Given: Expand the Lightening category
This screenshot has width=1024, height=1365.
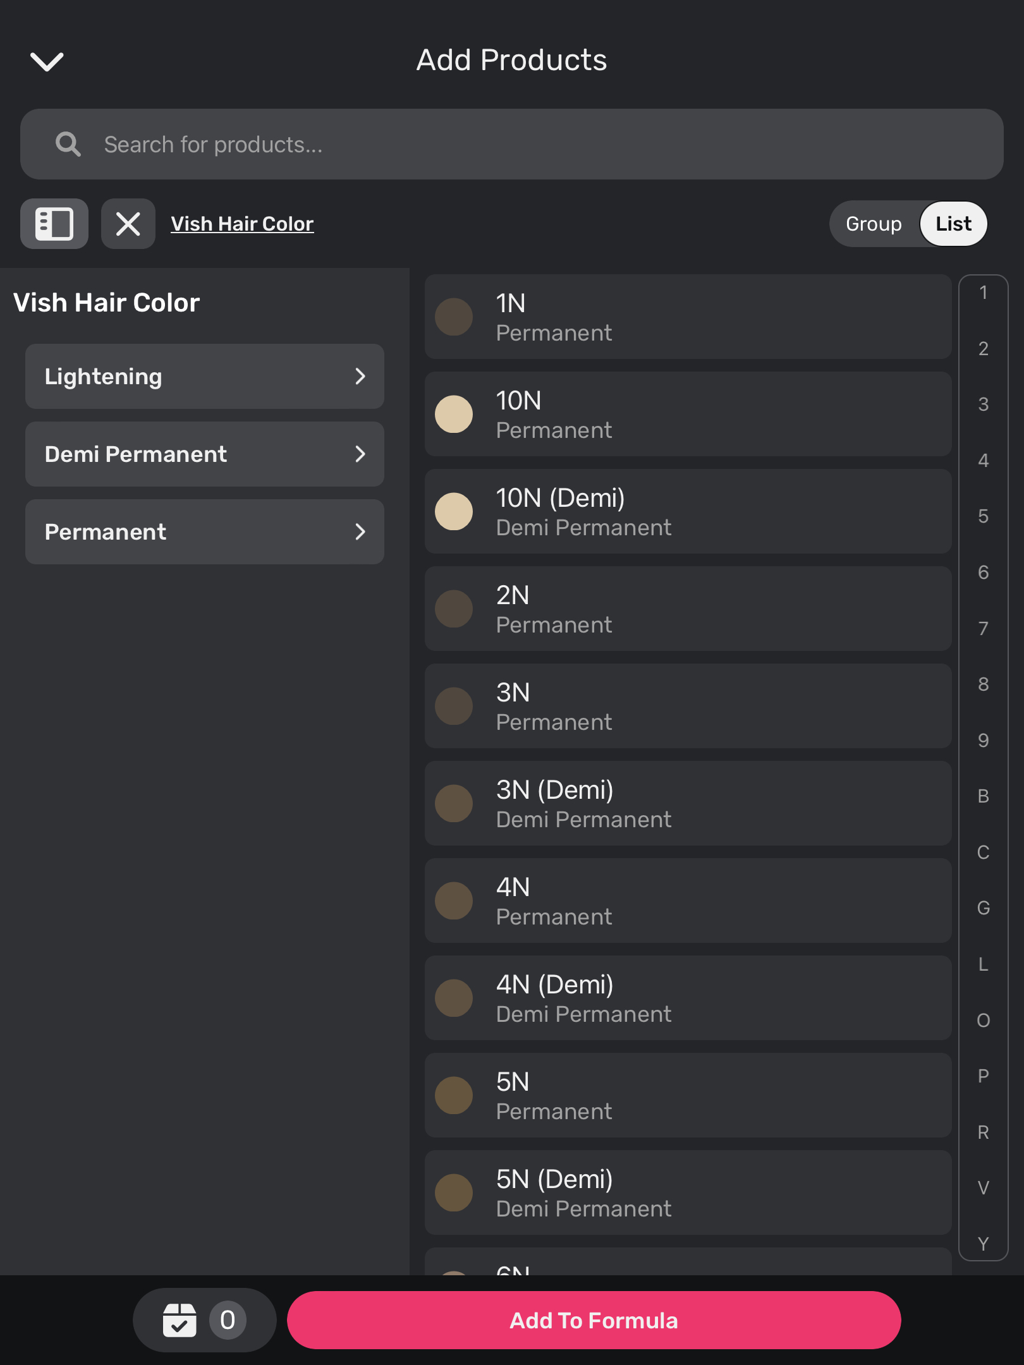Looking at the screenshot, I should point(204,377).
